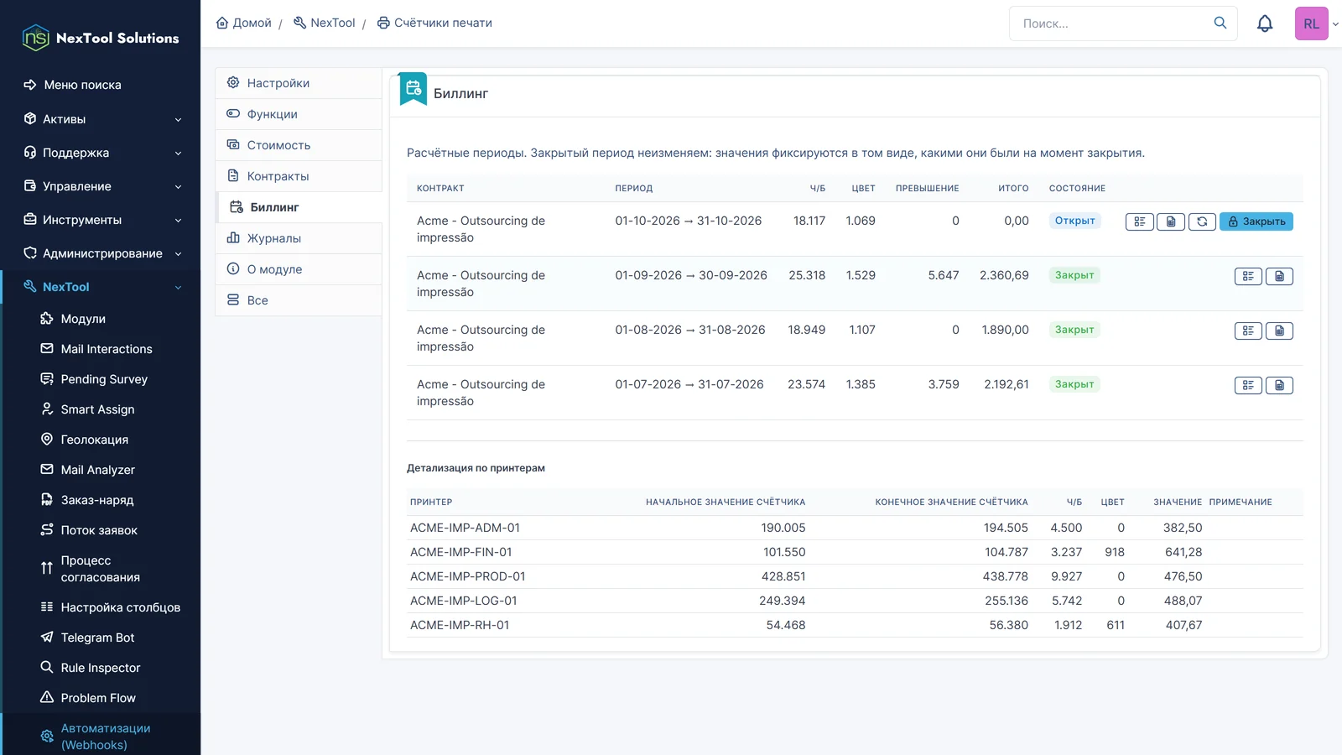Open details list for the July 2026 period
The width and height of the screenshot is (1342, 755).
coord(1248,385)
